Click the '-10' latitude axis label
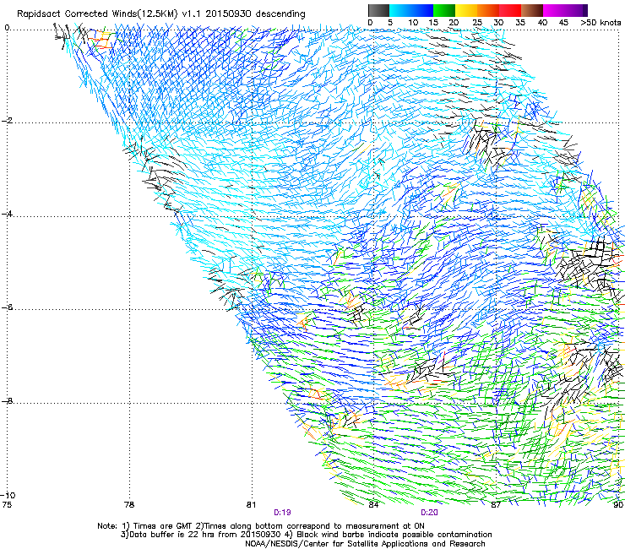This screenshot has height=549, width=625. pyautogui.click(x=8, y=495)
